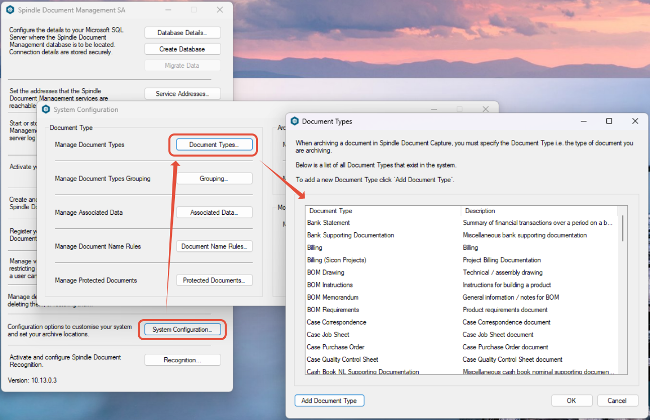This screenshot has height=420, width=650.
Task: Click 'Technical / assembly drawing' description
Action: click(x=503, y=272)
